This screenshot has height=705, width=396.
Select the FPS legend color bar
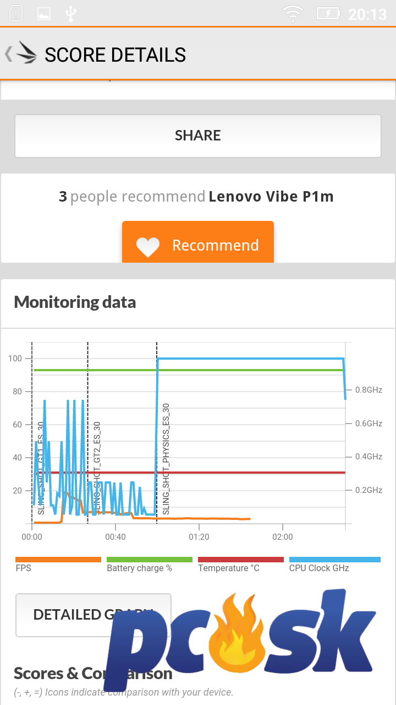tap(58, 560)
